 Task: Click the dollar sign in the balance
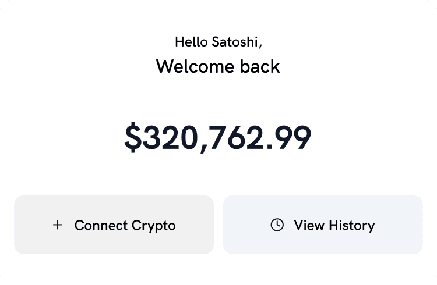point(133,138)
